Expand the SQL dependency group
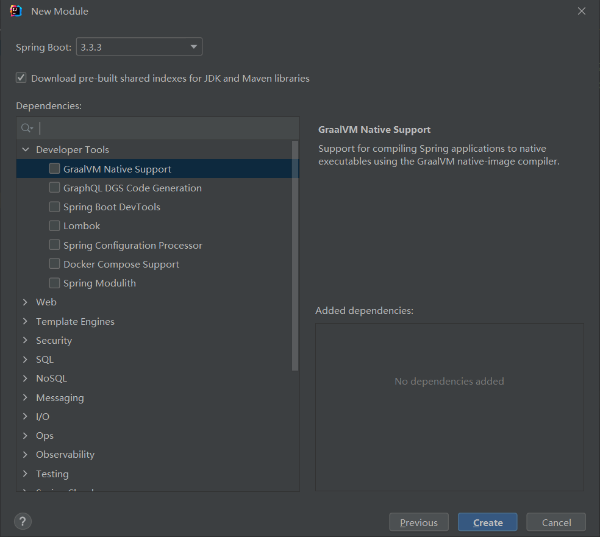The height and width of the screenshot is (537, 600). (26, 359)
